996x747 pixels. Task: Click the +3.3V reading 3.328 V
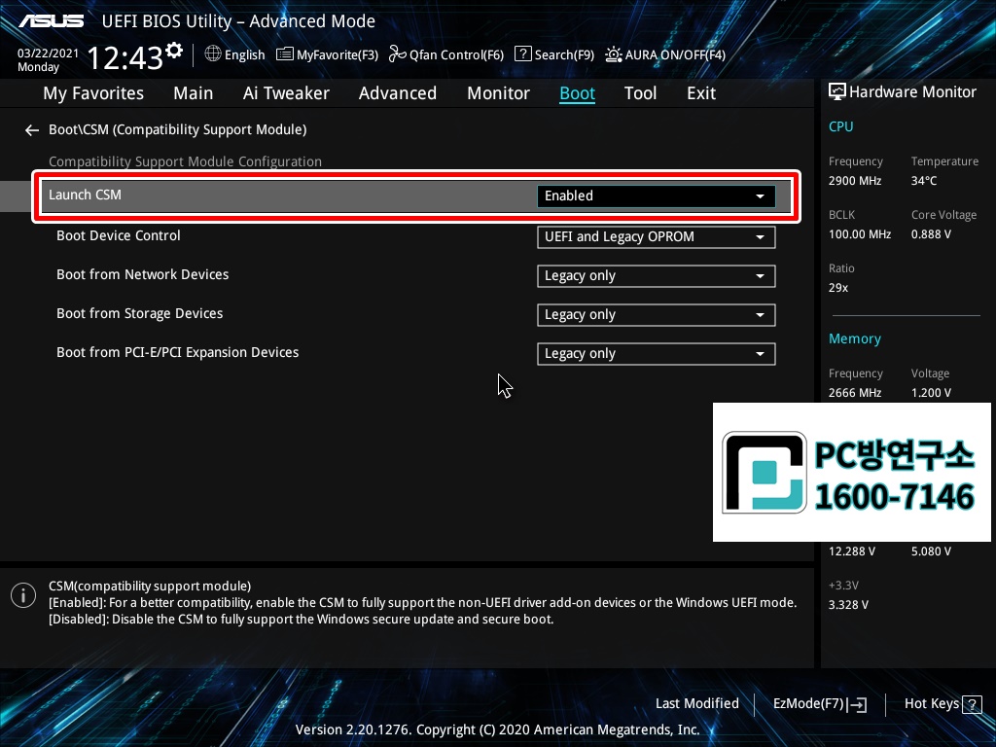tap(848, 605)
